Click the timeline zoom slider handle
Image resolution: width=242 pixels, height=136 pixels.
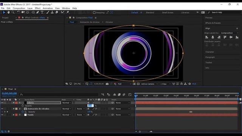click(x=140, y=131)
